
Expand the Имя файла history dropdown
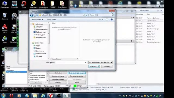[86, 63]
